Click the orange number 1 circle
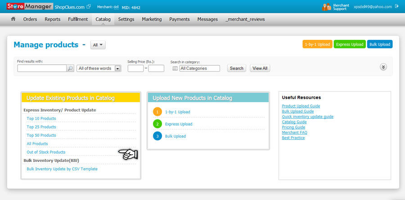This screenshot has height=200, width=405. (x=157, y=112)
